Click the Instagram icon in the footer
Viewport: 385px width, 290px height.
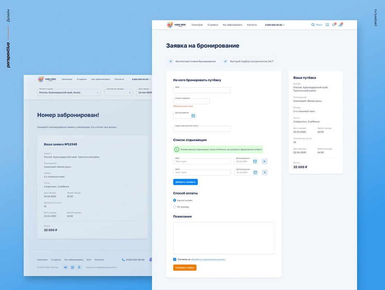(72, 267)
